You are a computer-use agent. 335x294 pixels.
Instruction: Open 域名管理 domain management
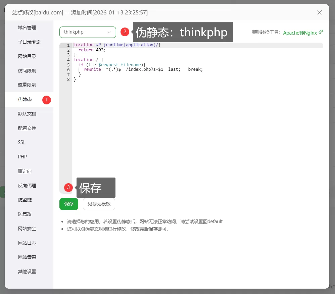(x=27, y=28)
